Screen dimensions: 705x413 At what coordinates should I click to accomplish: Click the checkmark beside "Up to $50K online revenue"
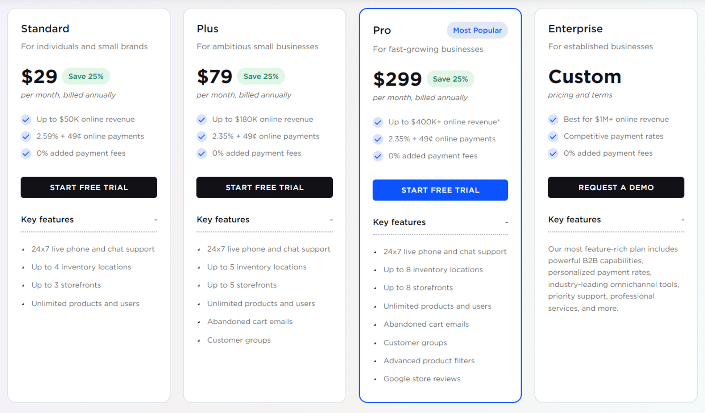26,120
